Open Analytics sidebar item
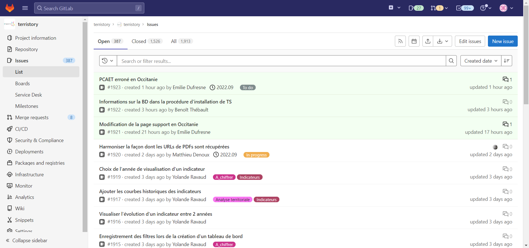The height and width of the screenshot is (248, 529). tap(41, 197)
